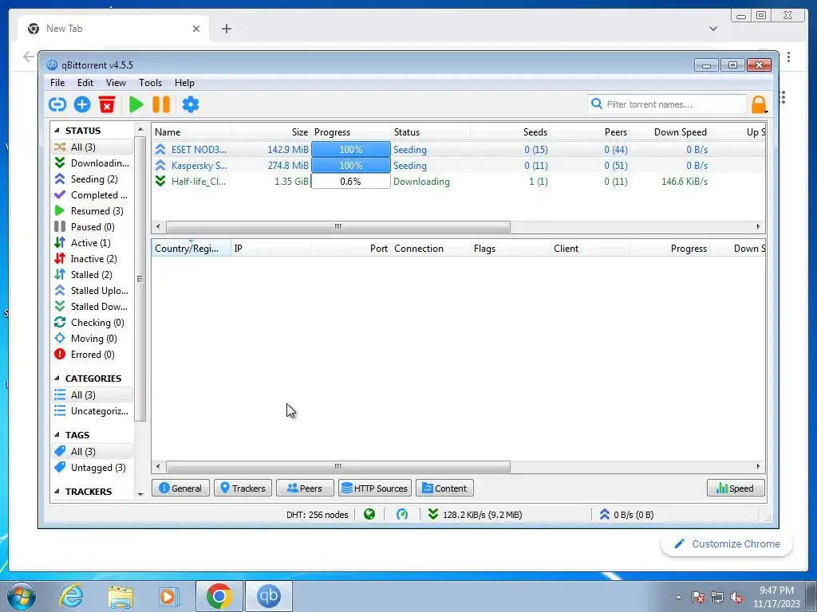Click the Add Torrent Link toolbar icon
The height and width of the screenshot is (612, 817).
57,104
